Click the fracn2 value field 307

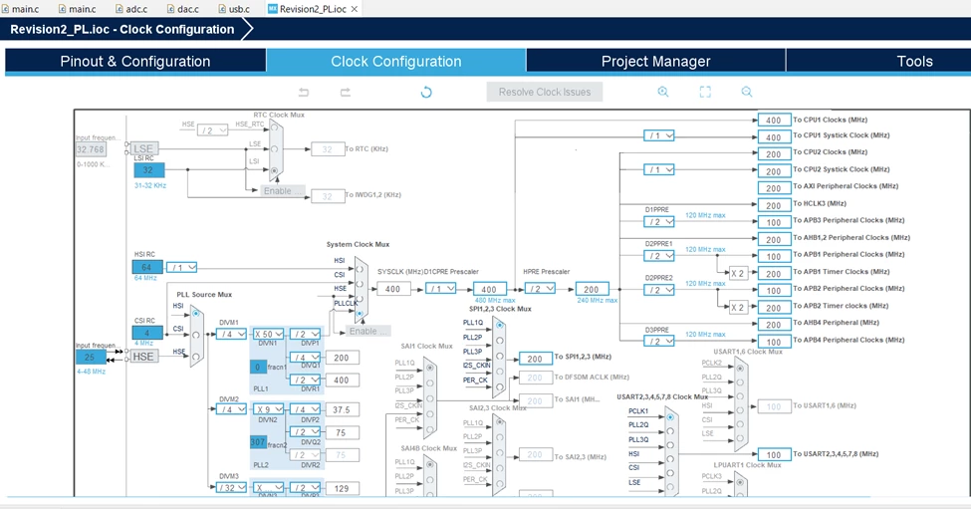pos(258,442)
